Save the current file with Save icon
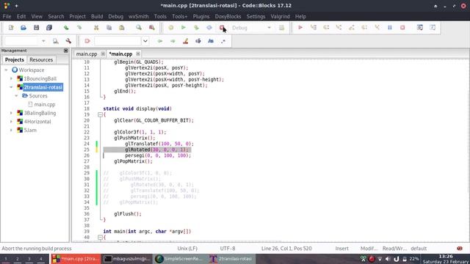The width and height of the screenshot is (470, 264). tap(36, 28)
